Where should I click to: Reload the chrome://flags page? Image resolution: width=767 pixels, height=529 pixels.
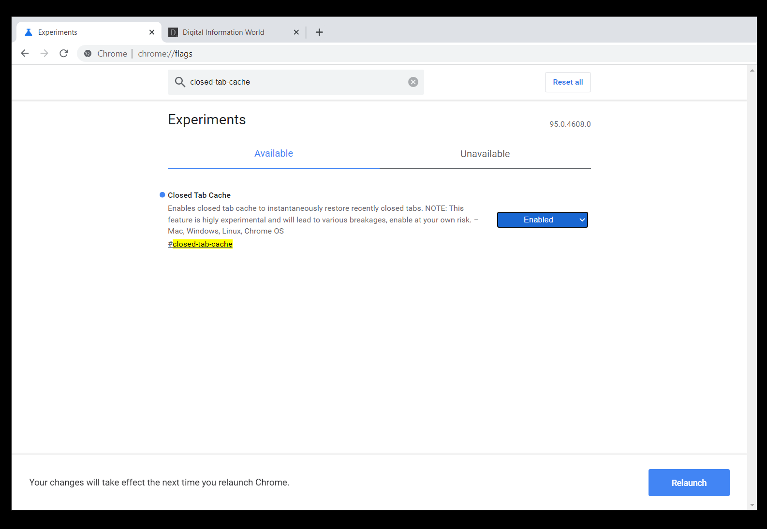click(64, 53)
